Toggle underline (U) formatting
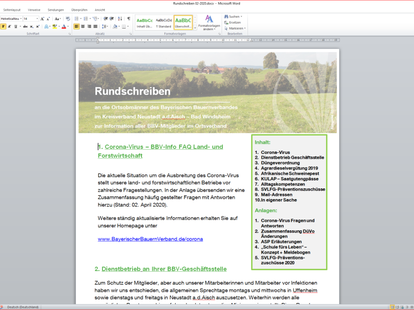 click(16, 26)
